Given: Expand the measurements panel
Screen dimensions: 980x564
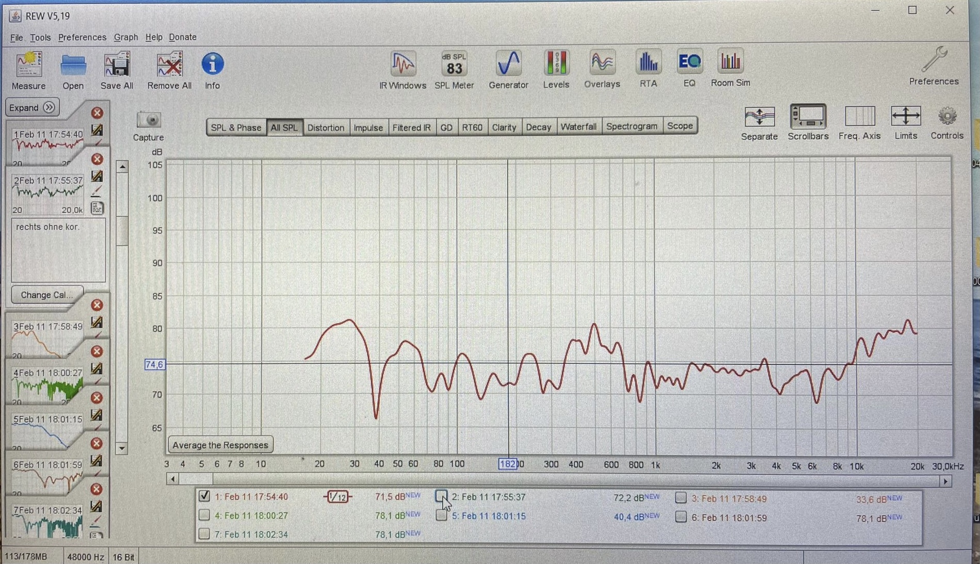Looking at the screenshot, I should click(32, 107).
